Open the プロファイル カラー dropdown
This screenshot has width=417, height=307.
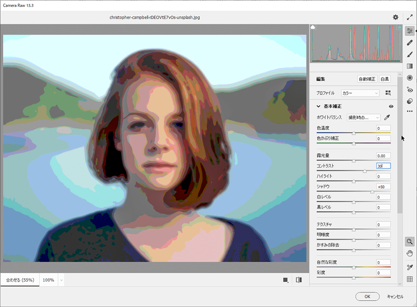360,93
